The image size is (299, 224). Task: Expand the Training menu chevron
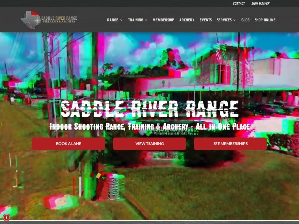tap(146, 20)
